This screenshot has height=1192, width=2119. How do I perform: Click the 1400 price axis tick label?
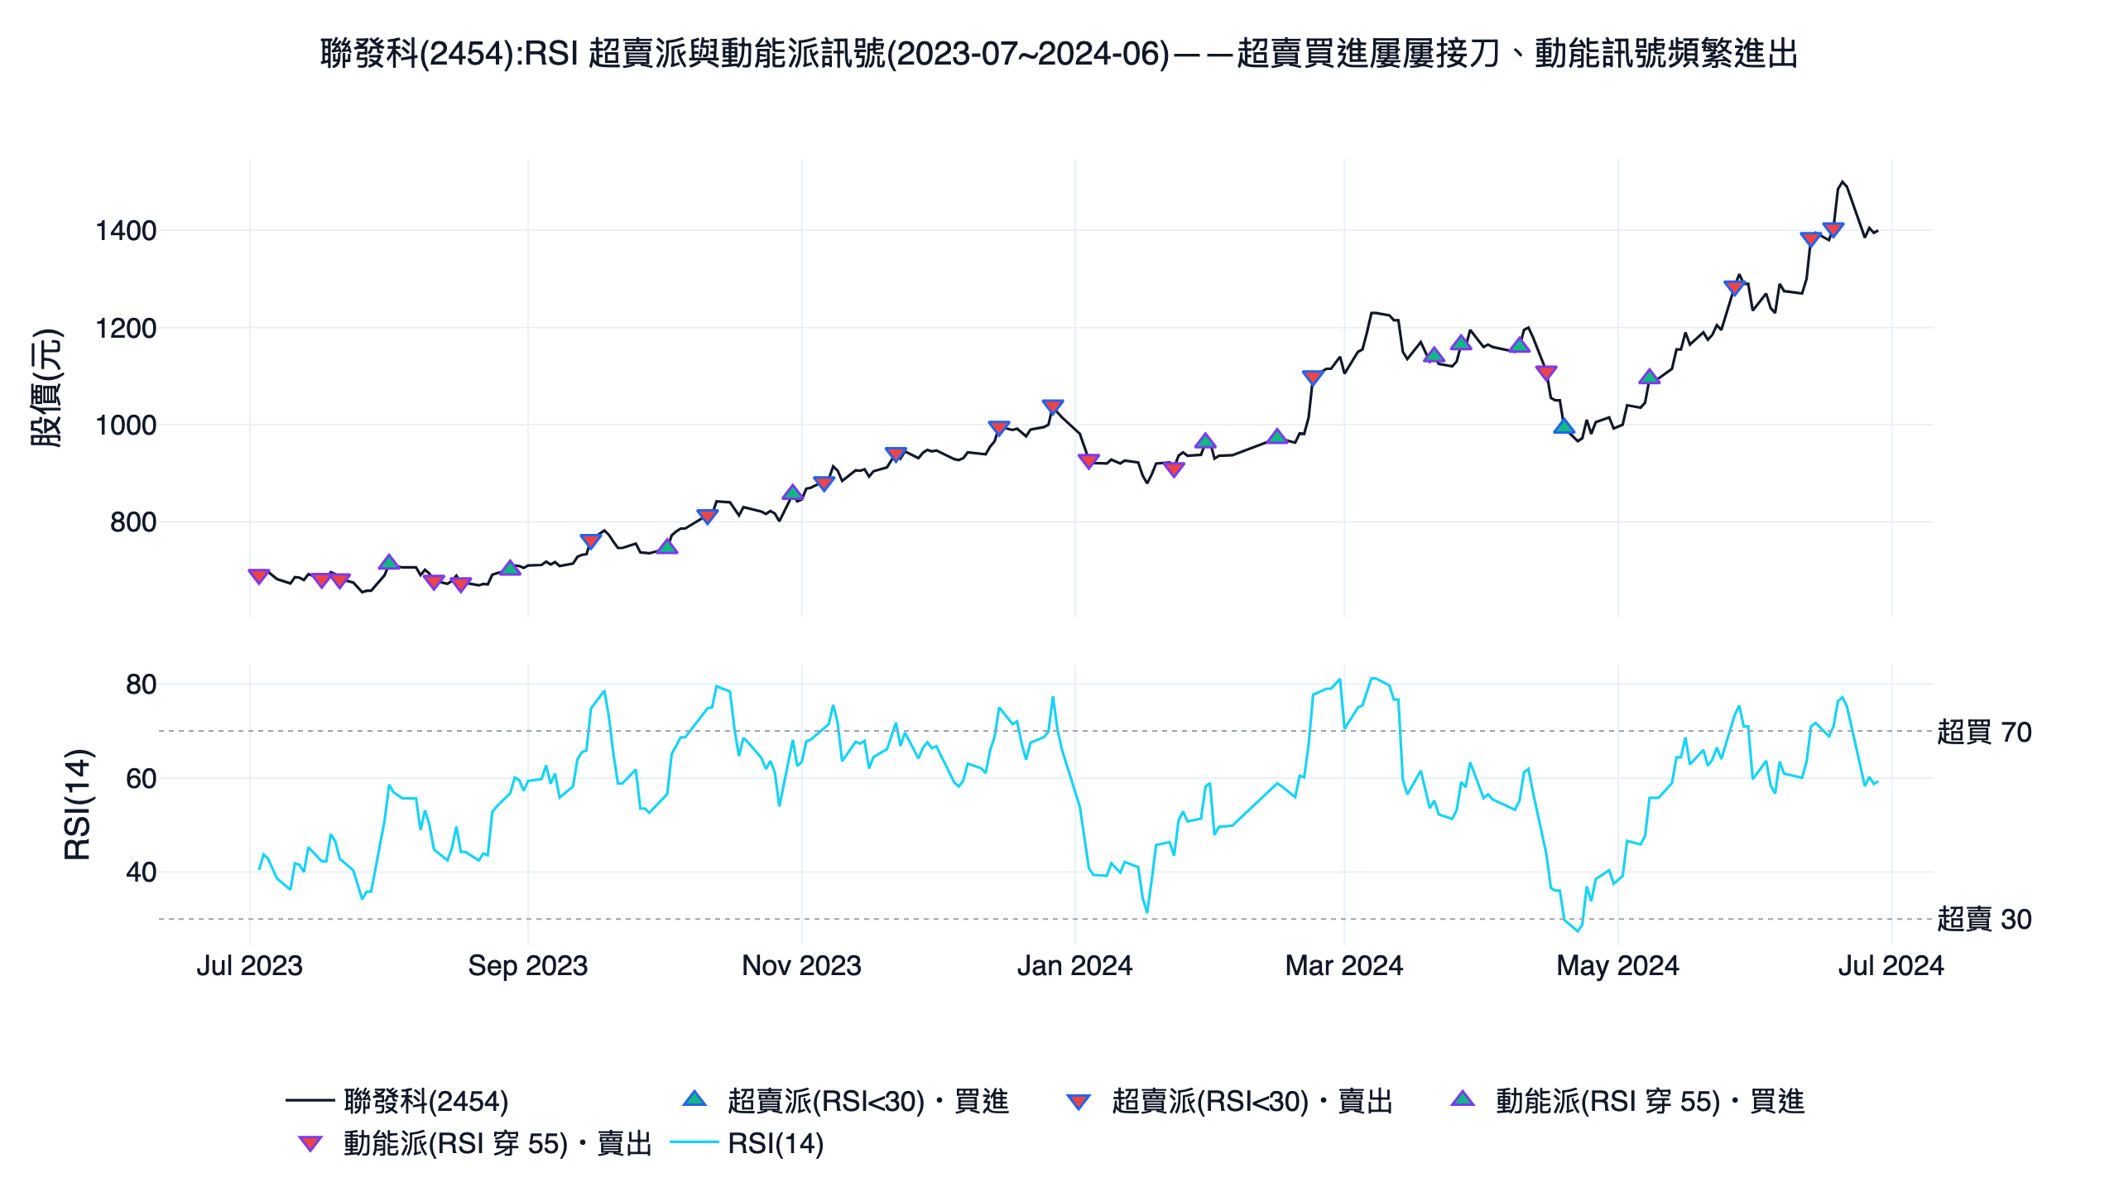click(126, 231)
